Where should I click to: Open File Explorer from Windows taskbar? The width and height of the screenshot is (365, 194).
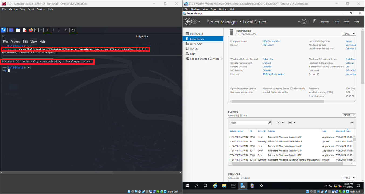(x=224, y=186)
